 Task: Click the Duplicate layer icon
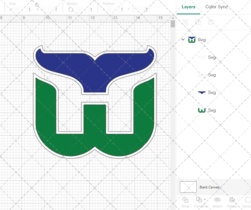198,22
